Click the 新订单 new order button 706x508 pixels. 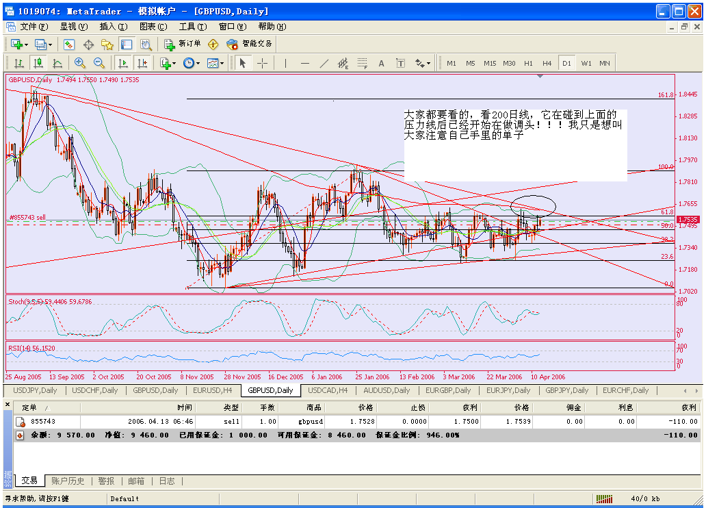point(183,44)
